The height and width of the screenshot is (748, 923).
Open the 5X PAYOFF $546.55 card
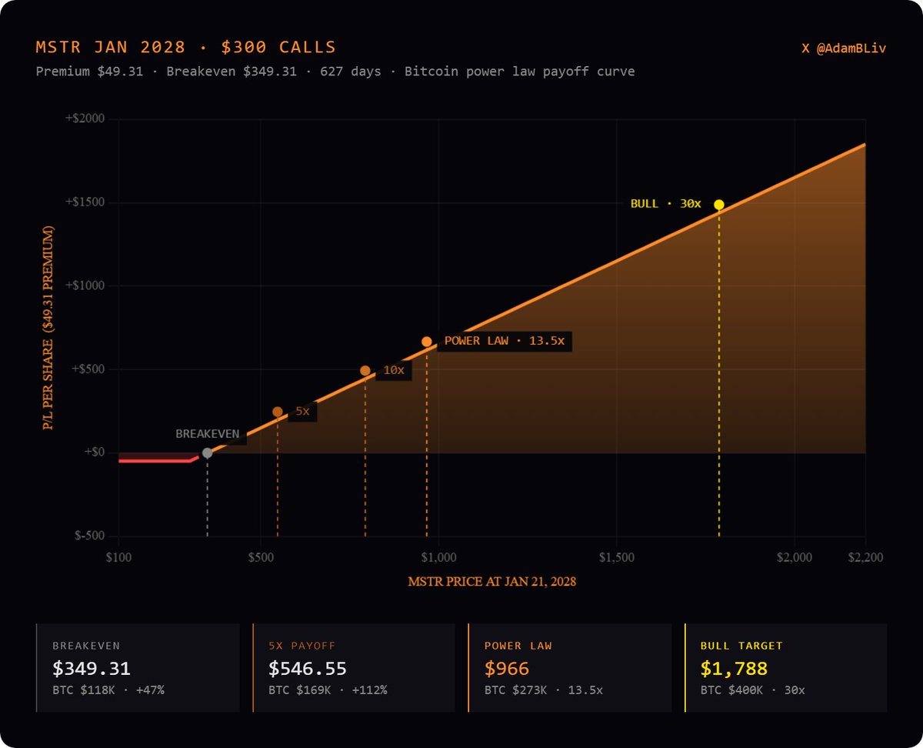click(x=354, y=668)
